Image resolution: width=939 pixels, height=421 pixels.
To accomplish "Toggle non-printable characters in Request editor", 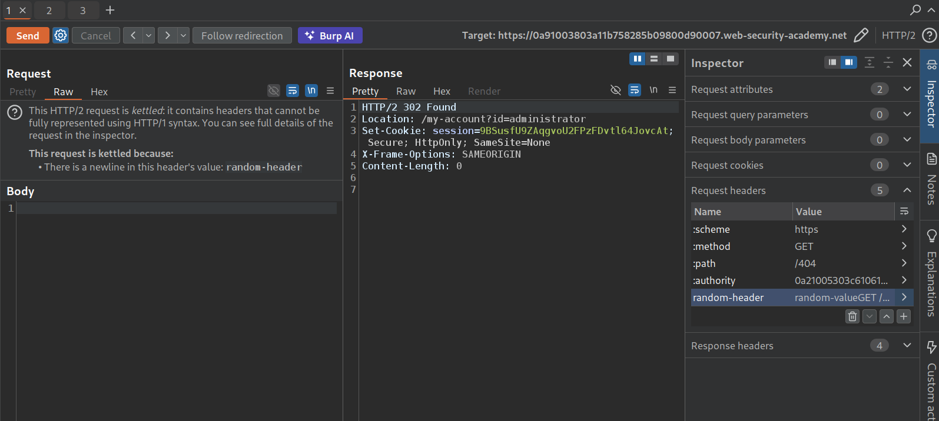I will point(311,91).
